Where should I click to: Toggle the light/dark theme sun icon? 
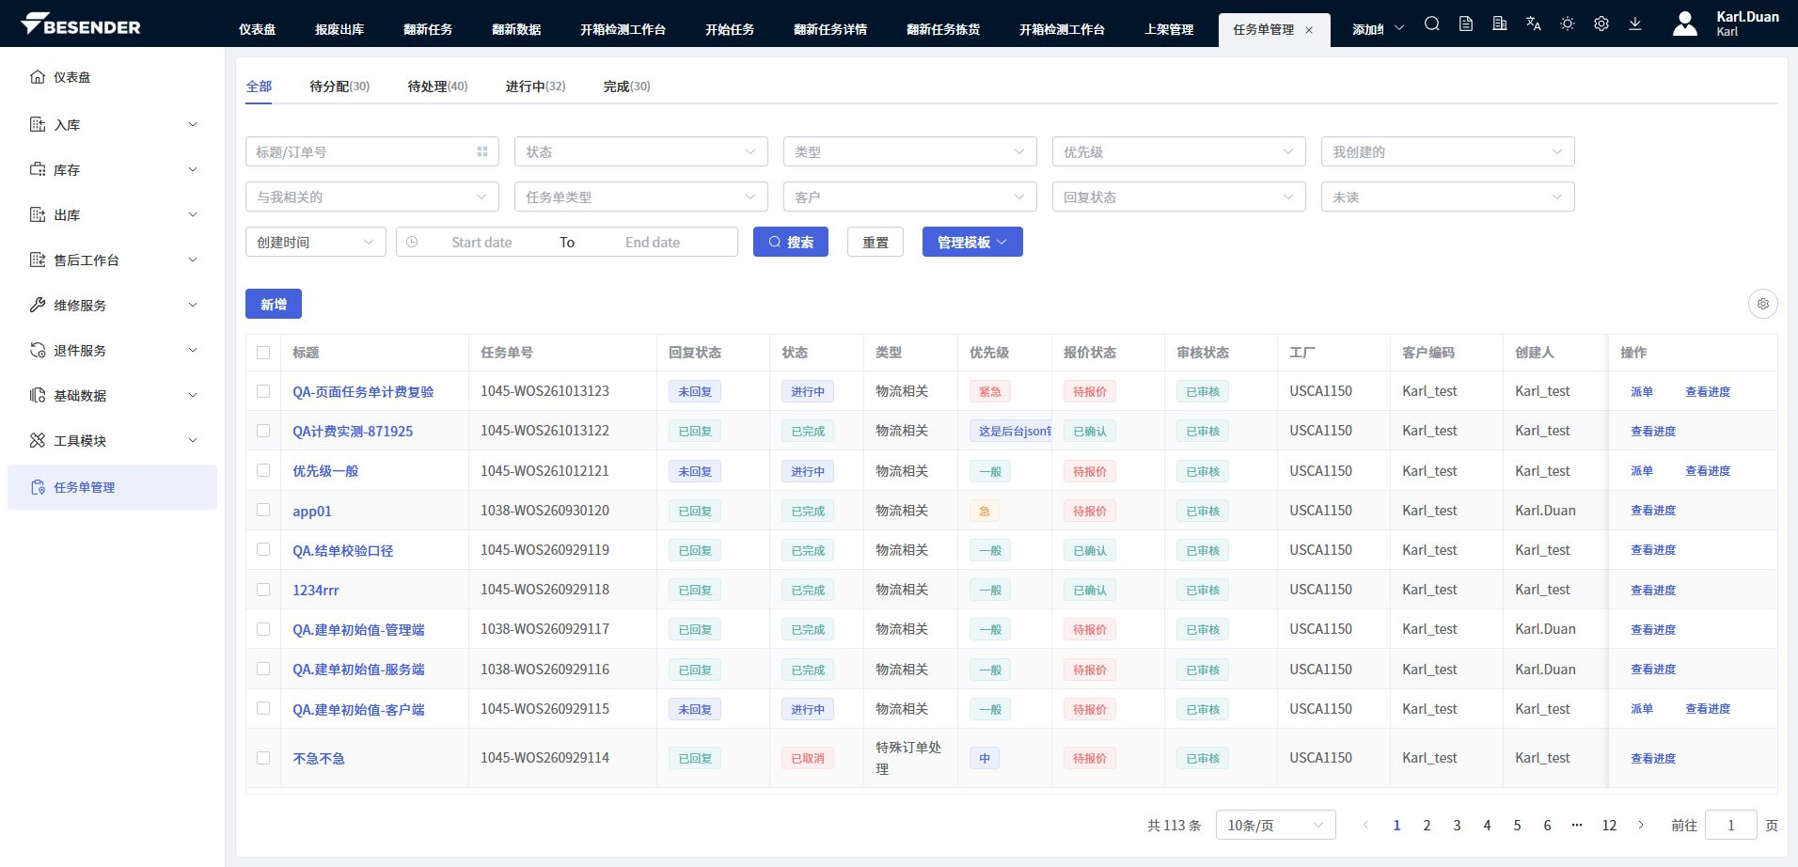1567,24
